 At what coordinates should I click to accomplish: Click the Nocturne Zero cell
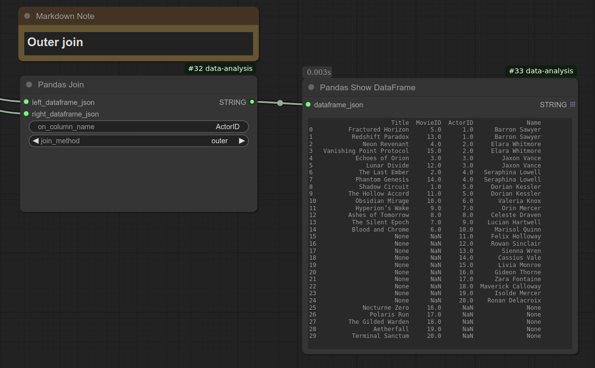point(386,308)
